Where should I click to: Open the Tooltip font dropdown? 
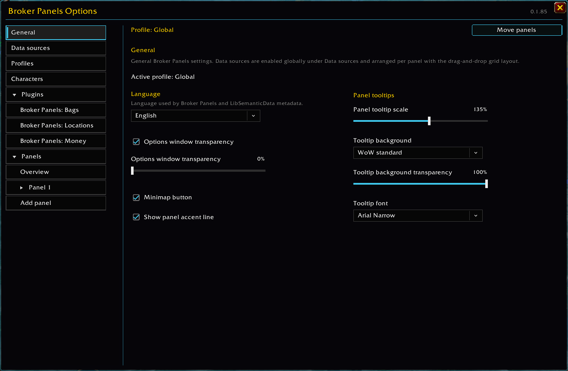point(418,216)
